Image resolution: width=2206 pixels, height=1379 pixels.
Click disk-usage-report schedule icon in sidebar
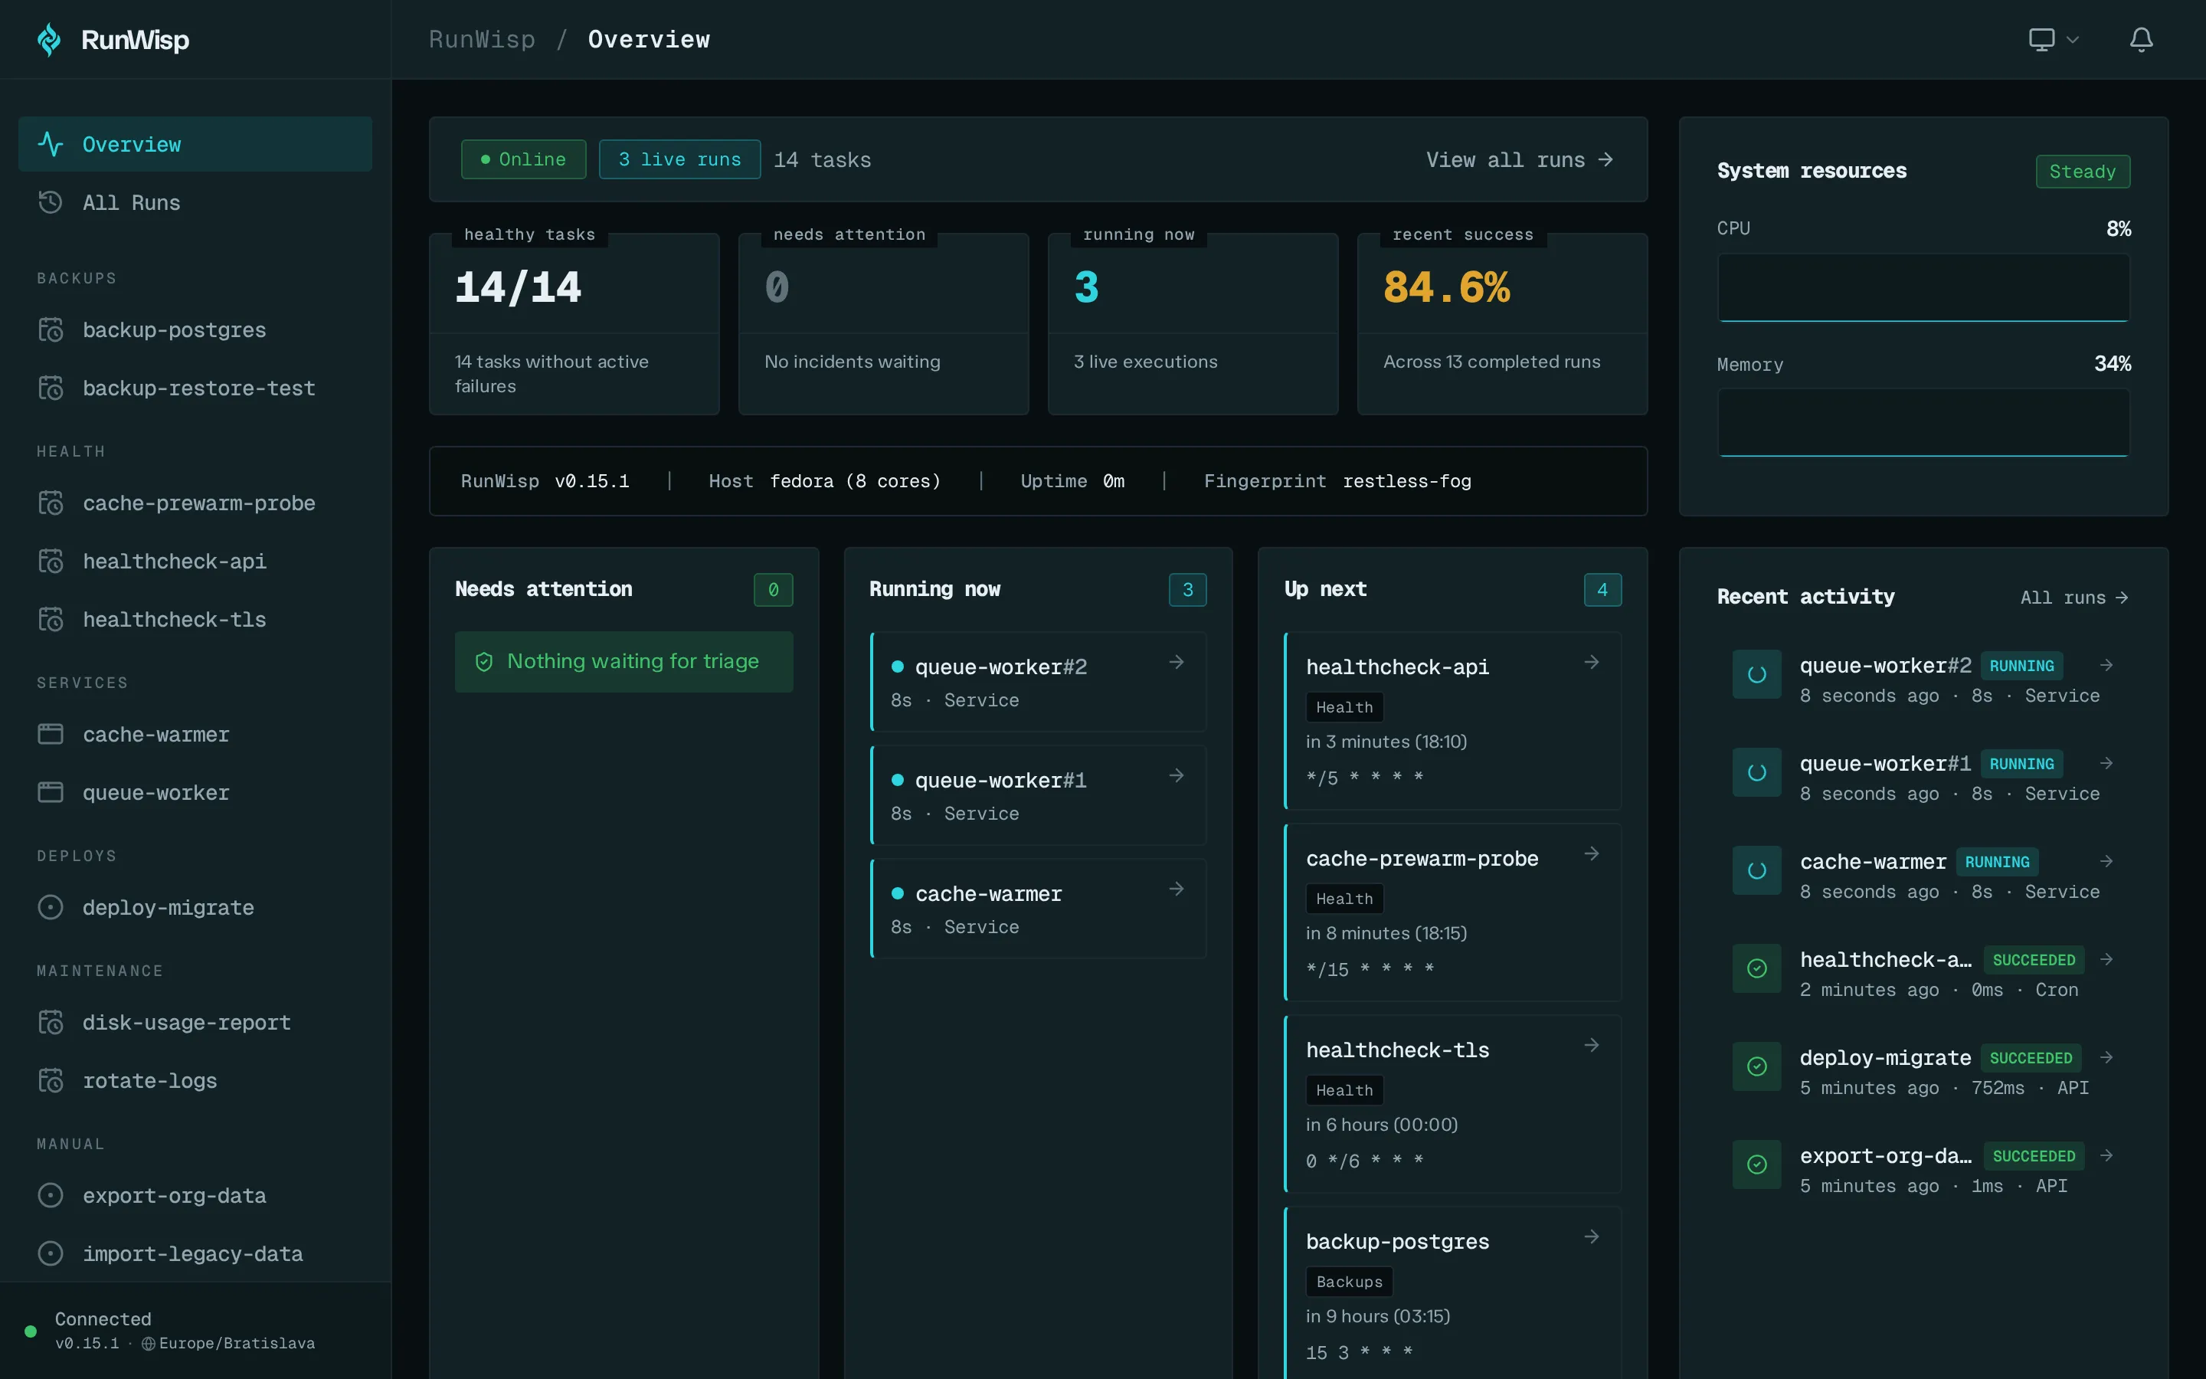[x=51, y=1023]
